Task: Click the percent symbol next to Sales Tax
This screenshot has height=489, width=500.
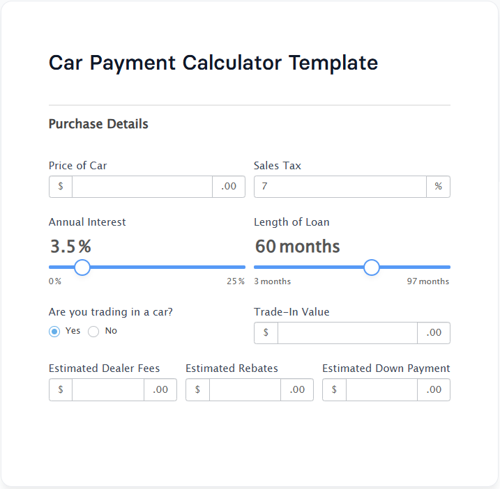Action: click(x=438, y=187)
